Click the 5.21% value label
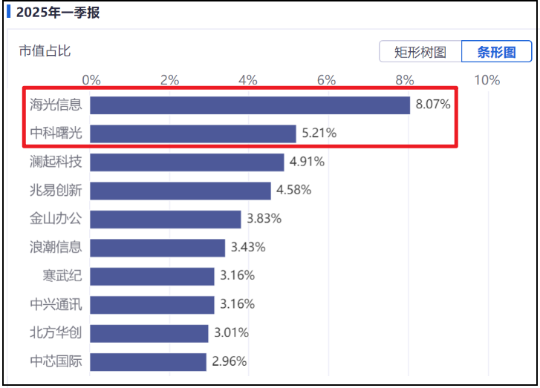 click(x=319, y=133)
